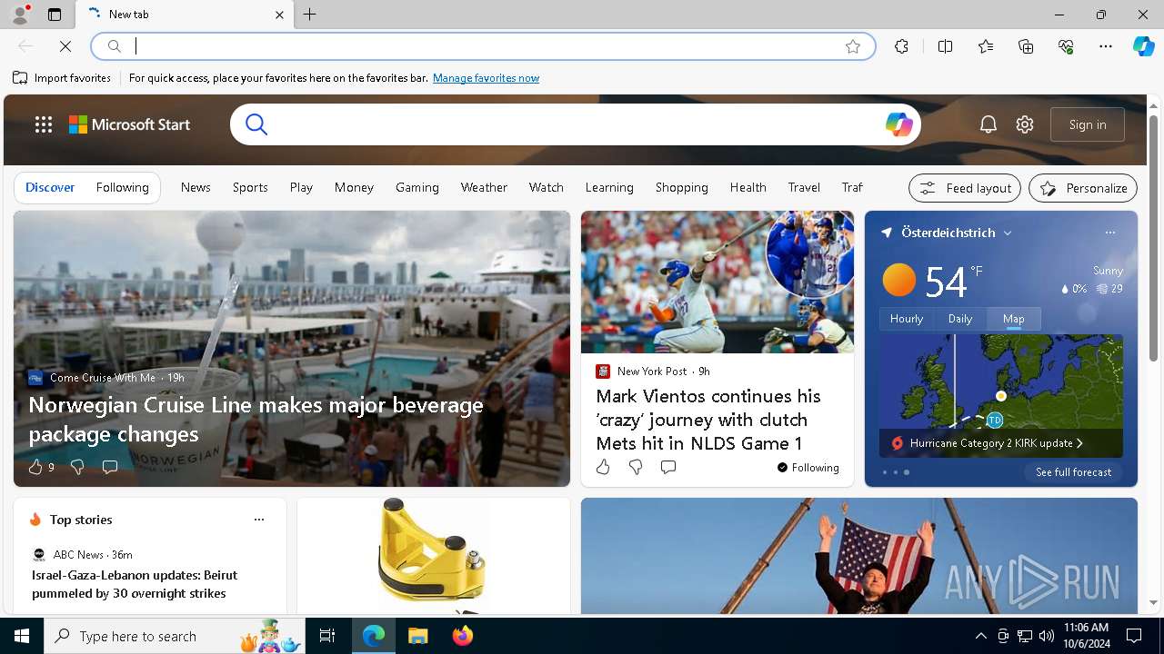Image resolution: width=1164 pixels, height=654 pixels.
Task: Open comments on Norwegian Cruise story
Action: (110, 467)
